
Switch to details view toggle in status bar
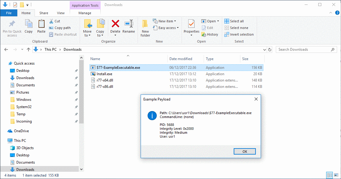tap(329, 175)
